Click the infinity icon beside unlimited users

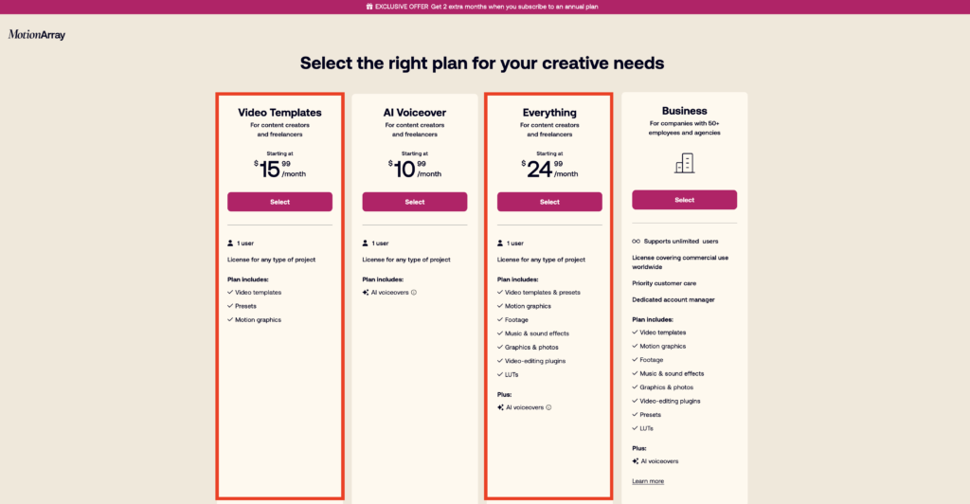(636, 241)
